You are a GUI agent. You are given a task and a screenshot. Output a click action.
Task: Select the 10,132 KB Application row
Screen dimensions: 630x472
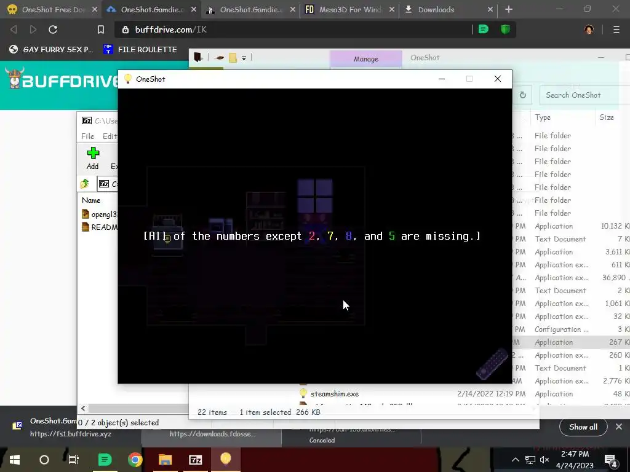(572, 226)
